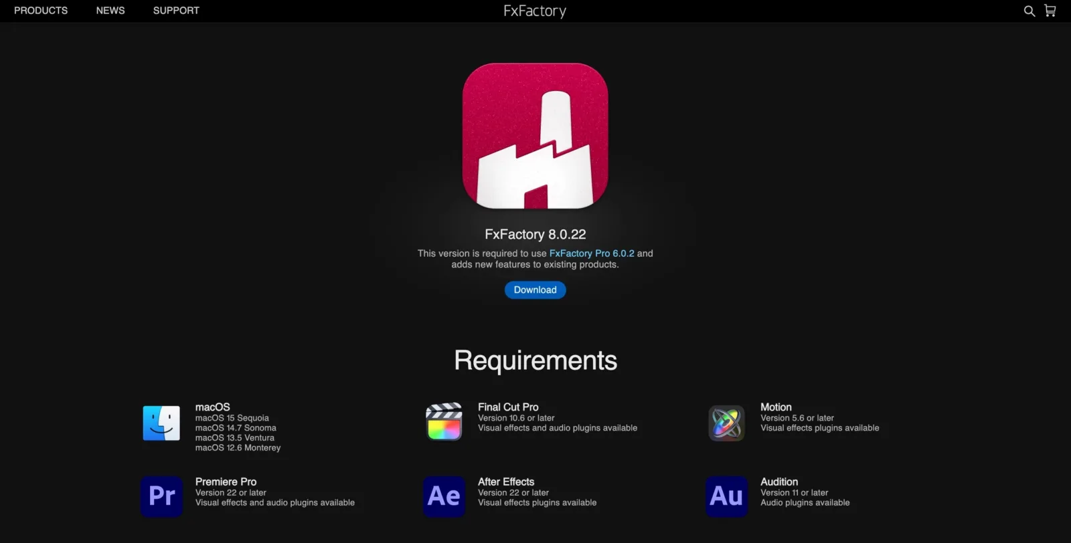Click the Motion app icon
Image resolution: width=1071 pixels, height=543 pixels.
(x=726, y=423)
